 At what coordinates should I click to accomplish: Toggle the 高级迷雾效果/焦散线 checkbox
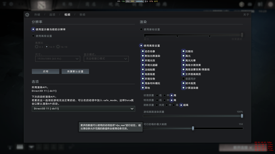tap(183, 69)
